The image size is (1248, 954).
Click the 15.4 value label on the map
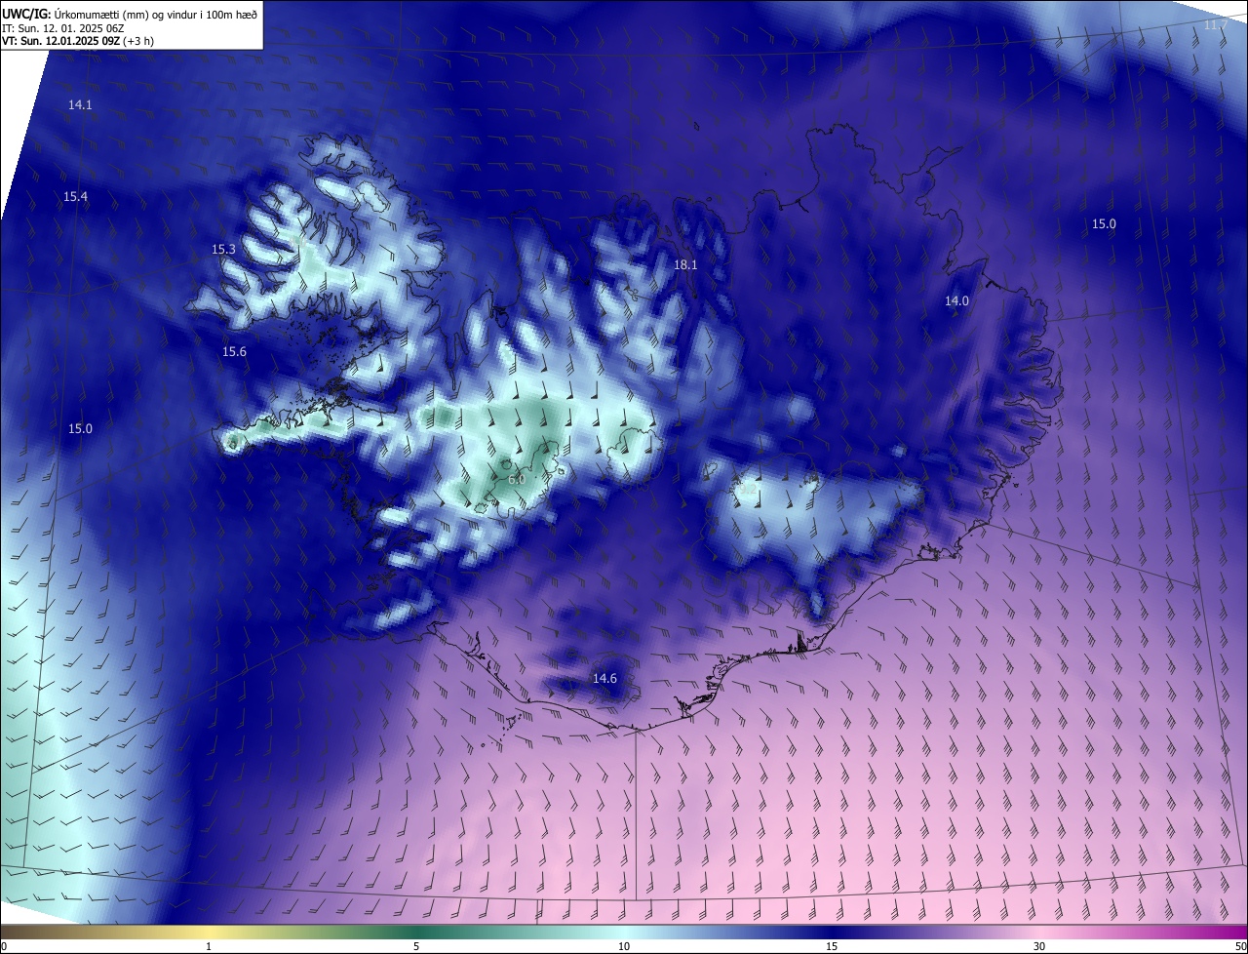pyautogui.click(x=75, y=197)
